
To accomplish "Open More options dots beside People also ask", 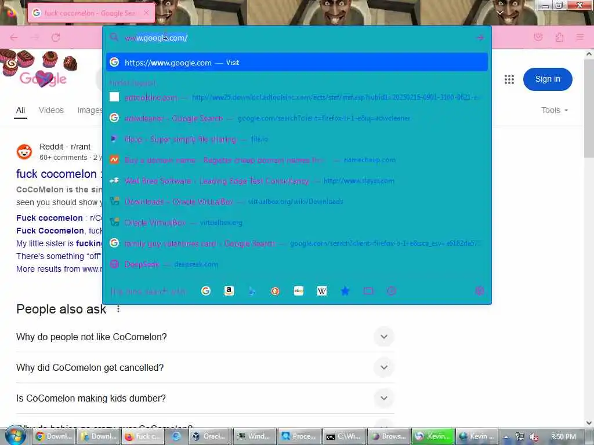I will pos(118,309).
